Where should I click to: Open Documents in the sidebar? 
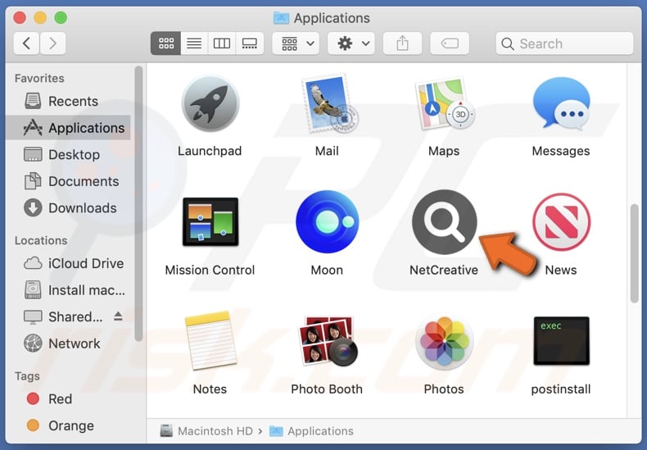(x=69, y=181)
